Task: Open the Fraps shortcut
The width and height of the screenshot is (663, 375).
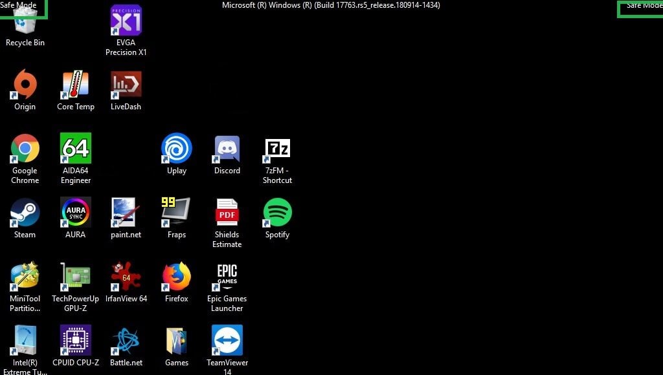Action: click(x=176, y=213)
